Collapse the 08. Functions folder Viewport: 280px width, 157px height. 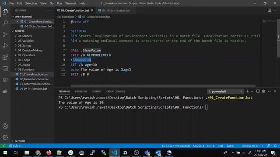26,70
